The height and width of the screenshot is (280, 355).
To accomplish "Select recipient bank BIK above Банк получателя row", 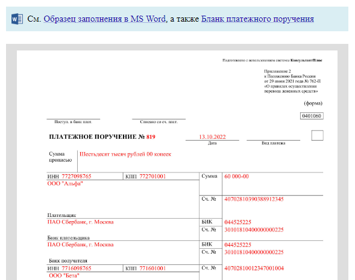I will 237,245.
